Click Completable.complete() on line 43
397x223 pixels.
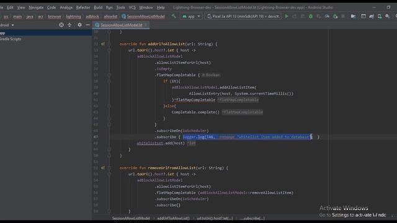(195, 112)
